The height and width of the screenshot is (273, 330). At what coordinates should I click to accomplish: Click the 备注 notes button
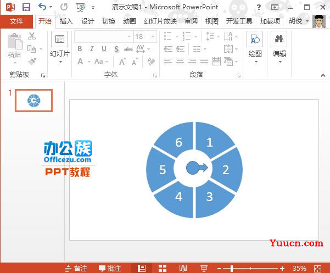76,269
